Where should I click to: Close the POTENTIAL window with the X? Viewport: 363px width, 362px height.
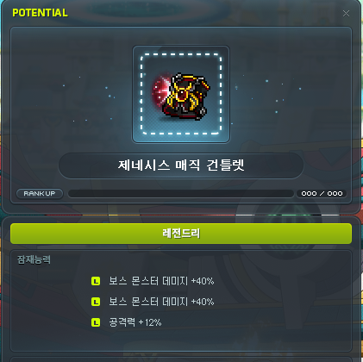[x=346, y=14]
